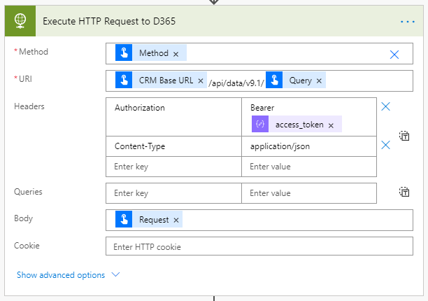Switch Queries to text mode icon
Viewport: 428px width, 301px height.
[x=404, y=192]
